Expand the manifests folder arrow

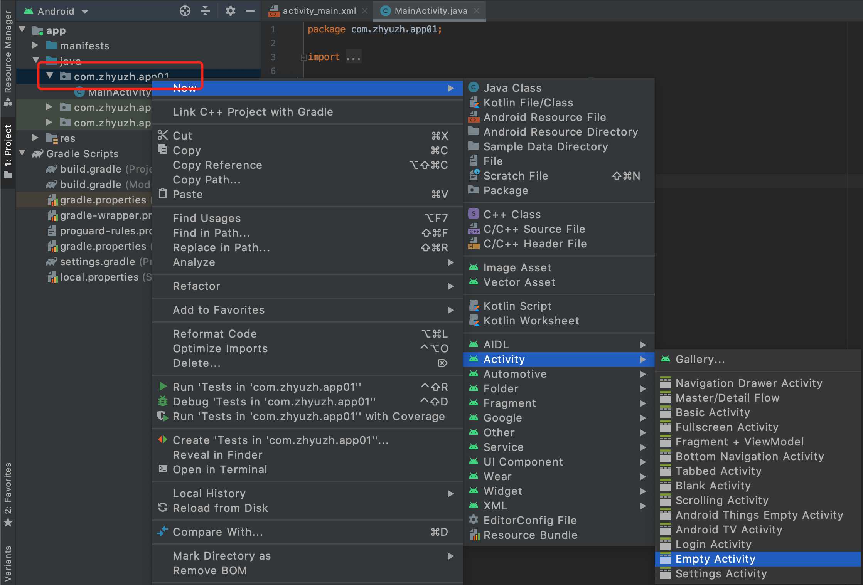tap(35, 45)
